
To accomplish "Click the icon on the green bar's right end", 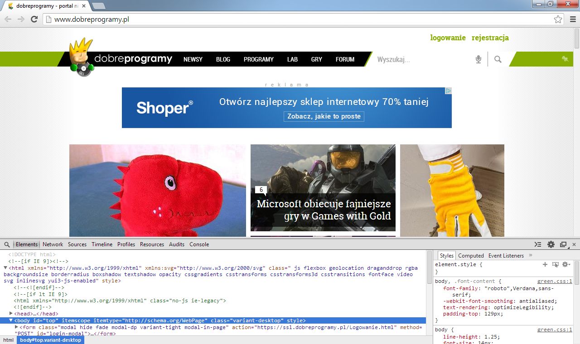I will pyautogui.click(x=565, y=59).
